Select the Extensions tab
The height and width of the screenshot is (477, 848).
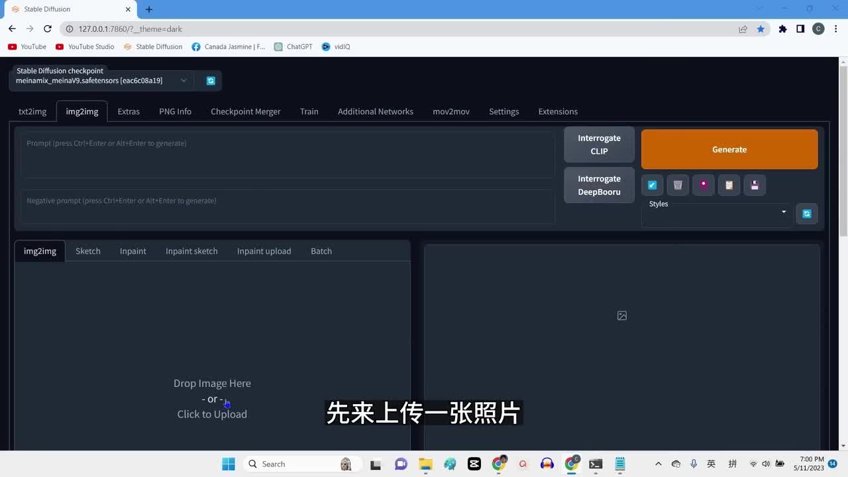pyautogui.click(x=558, y=111)
